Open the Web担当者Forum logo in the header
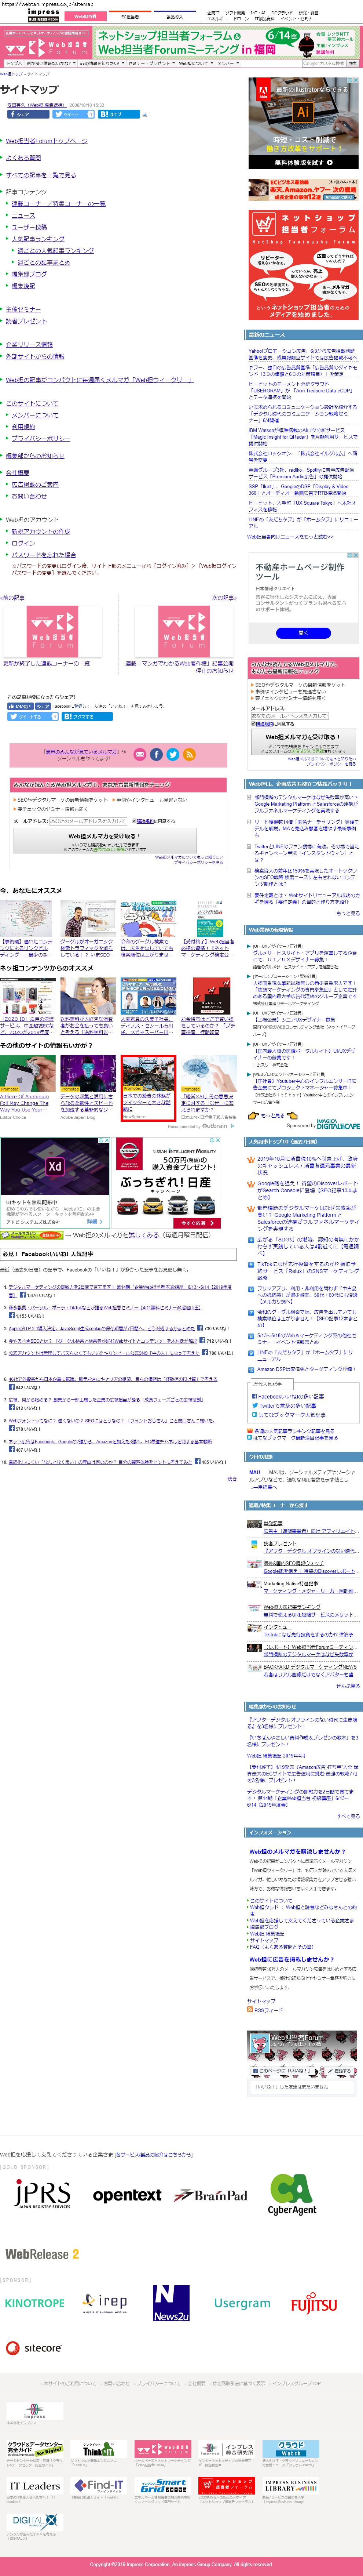The image size is (363, 2576). (x=46, y=47)
